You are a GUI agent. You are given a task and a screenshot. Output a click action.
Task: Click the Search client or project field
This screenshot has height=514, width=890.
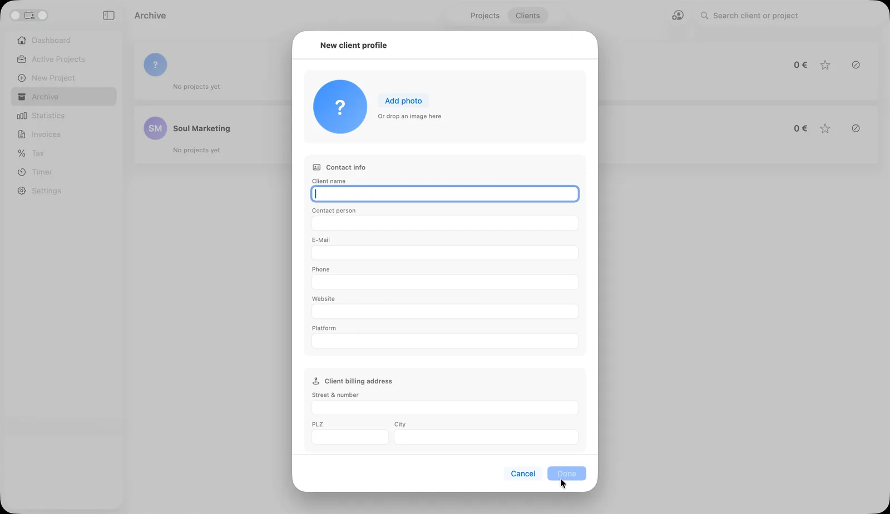point(789,16)
